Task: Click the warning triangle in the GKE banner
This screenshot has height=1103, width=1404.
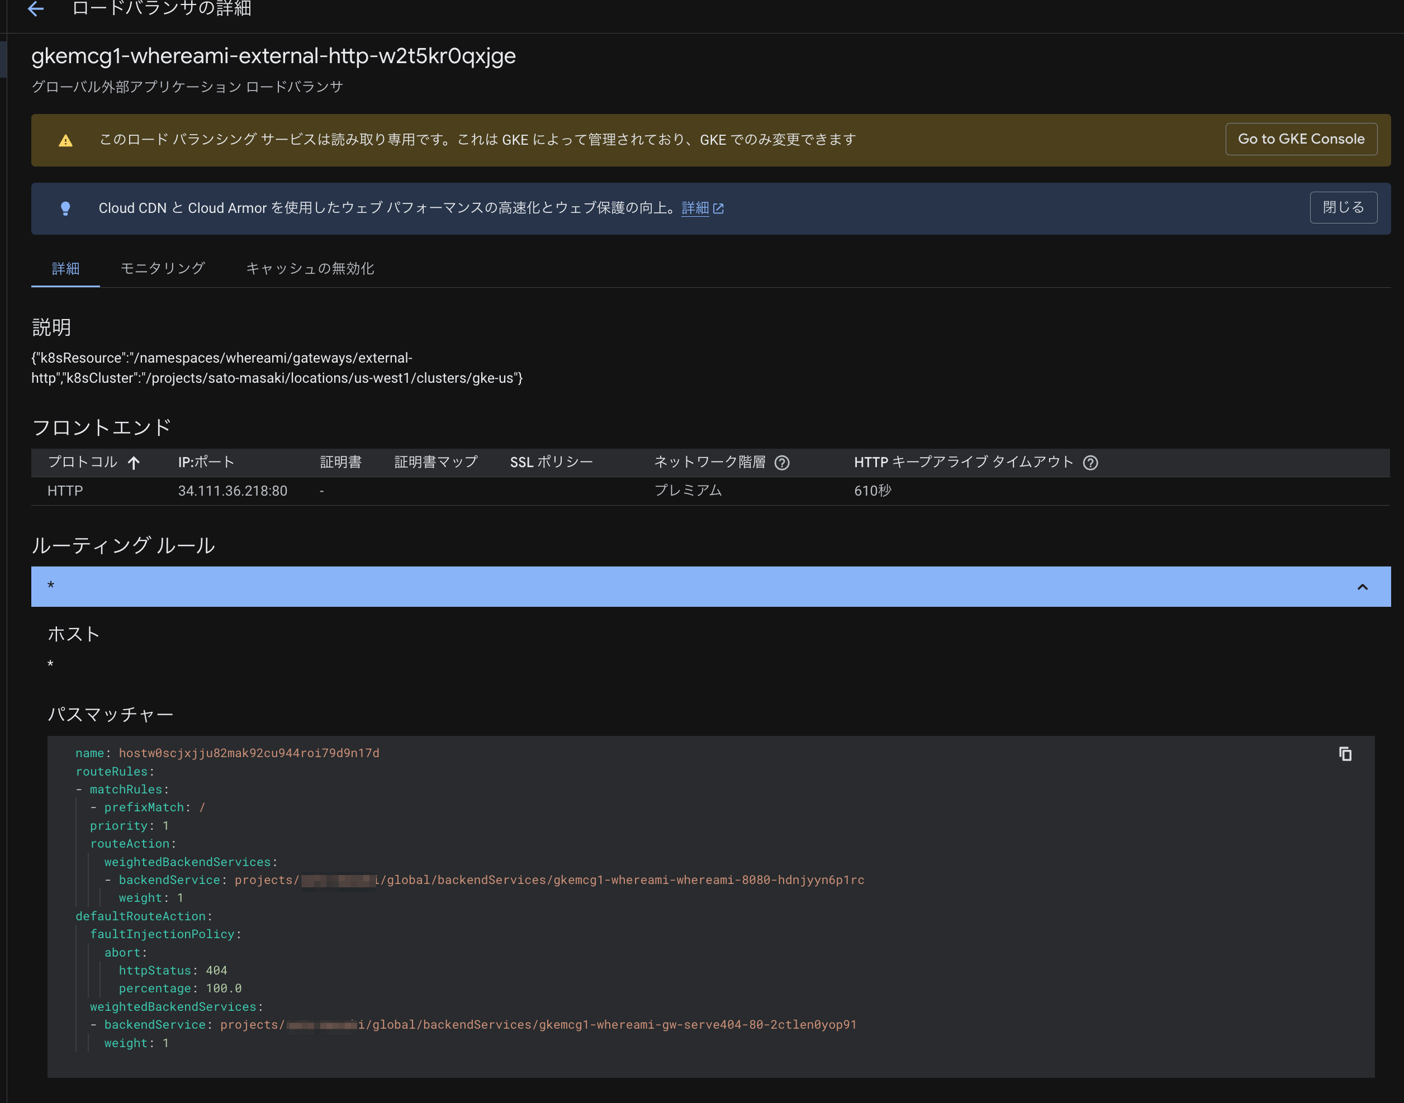Action: pos(65,140)
